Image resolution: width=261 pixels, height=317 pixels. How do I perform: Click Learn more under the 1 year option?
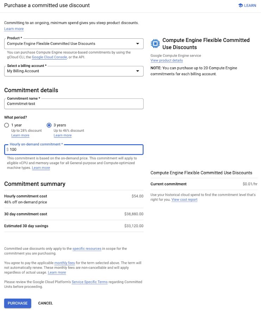coord(20,136)
